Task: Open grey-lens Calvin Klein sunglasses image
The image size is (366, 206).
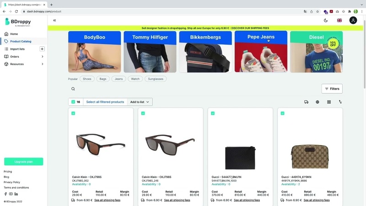Action: tap(170, 145)
